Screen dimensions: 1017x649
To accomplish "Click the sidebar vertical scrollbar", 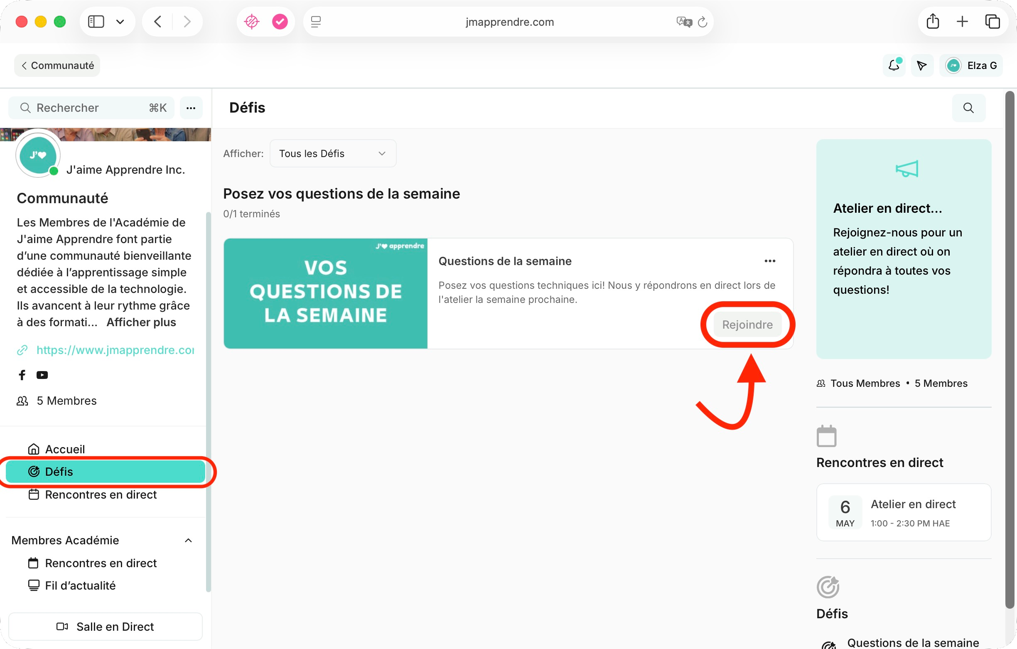I will point(208,401).
